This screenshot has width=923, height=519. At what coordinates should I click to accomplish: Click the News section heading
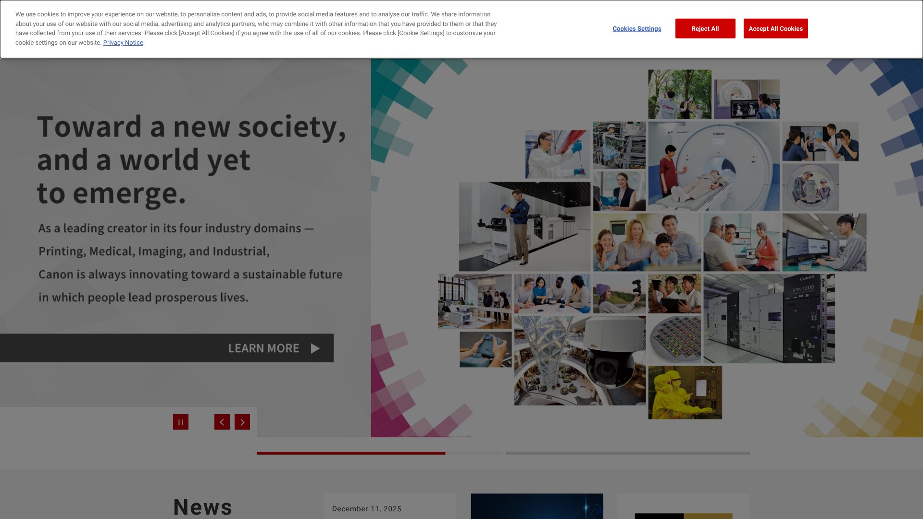202,507
